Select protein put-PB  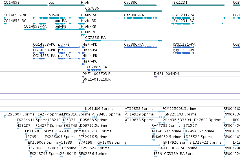click(x=64, y=44)
